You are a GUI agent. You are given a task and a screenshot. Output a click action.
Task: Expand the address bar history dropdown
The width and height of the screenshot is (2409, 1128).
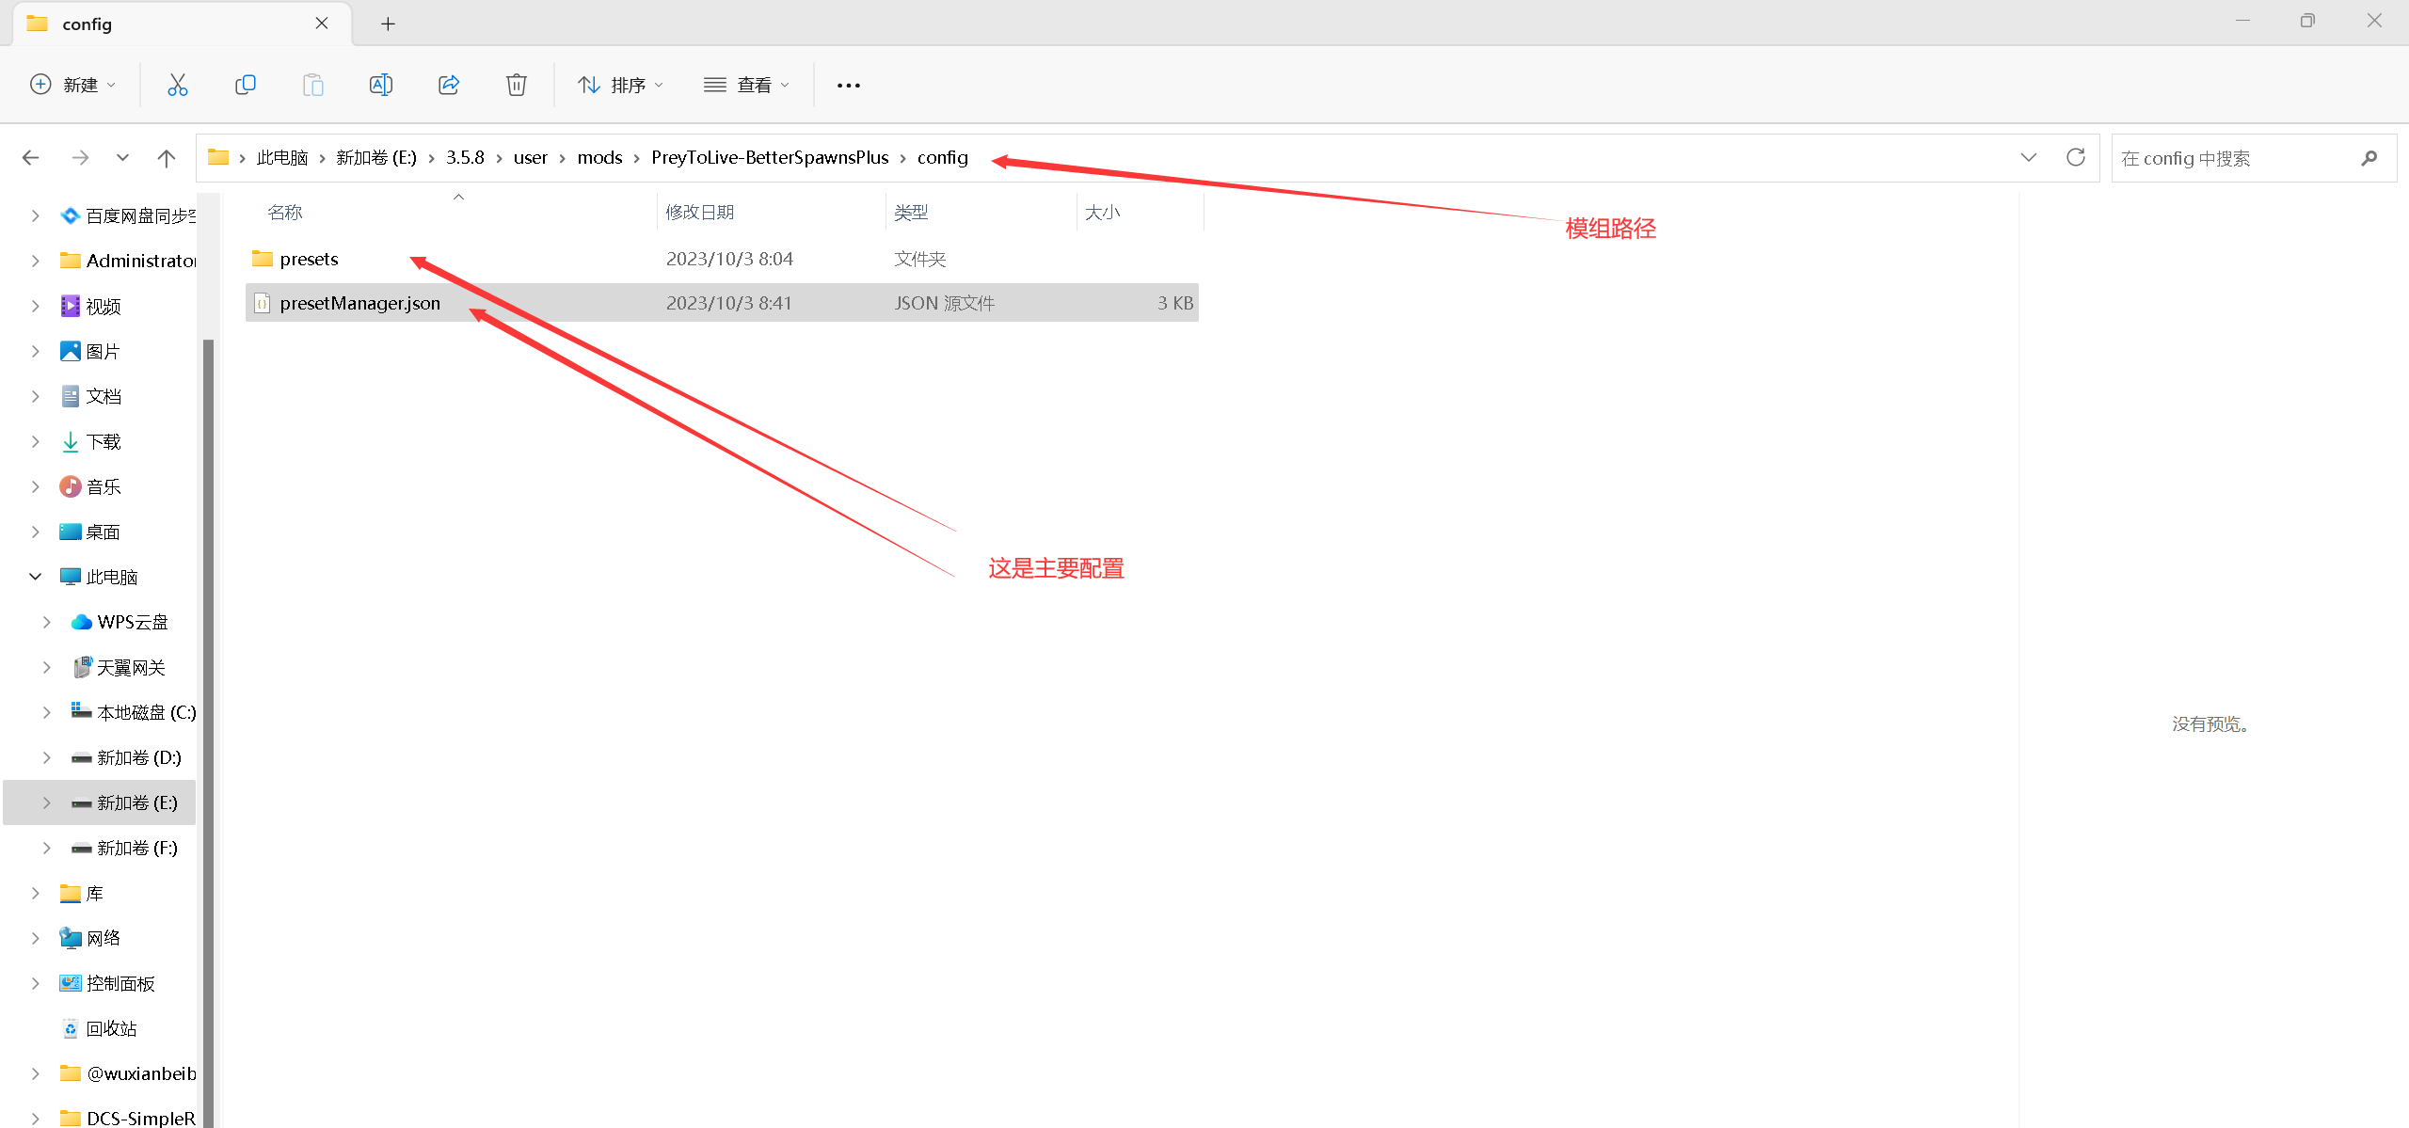click(x=2029, y=158)
